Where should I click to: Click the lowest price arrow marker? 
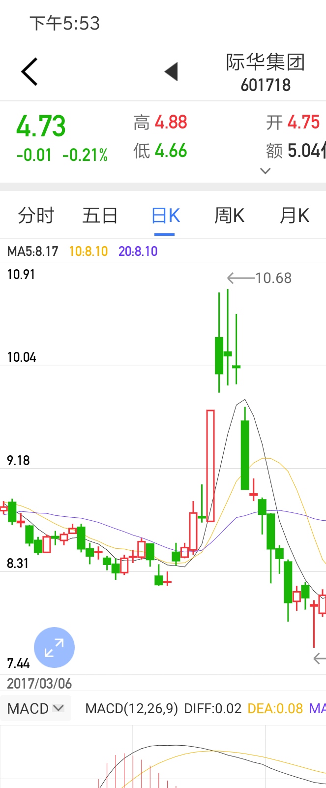click(320, 658)
